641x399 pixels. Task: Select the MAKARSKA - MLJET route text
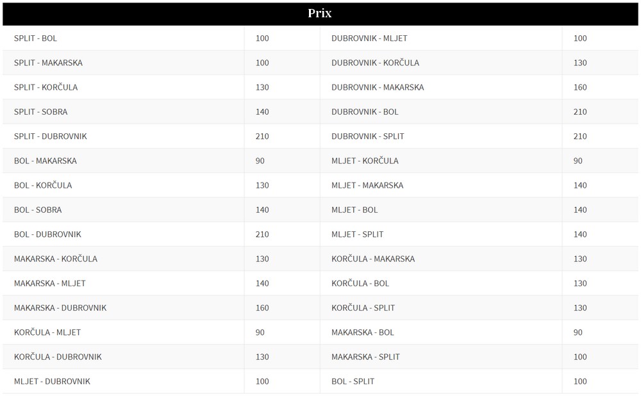tap(50, 284)
